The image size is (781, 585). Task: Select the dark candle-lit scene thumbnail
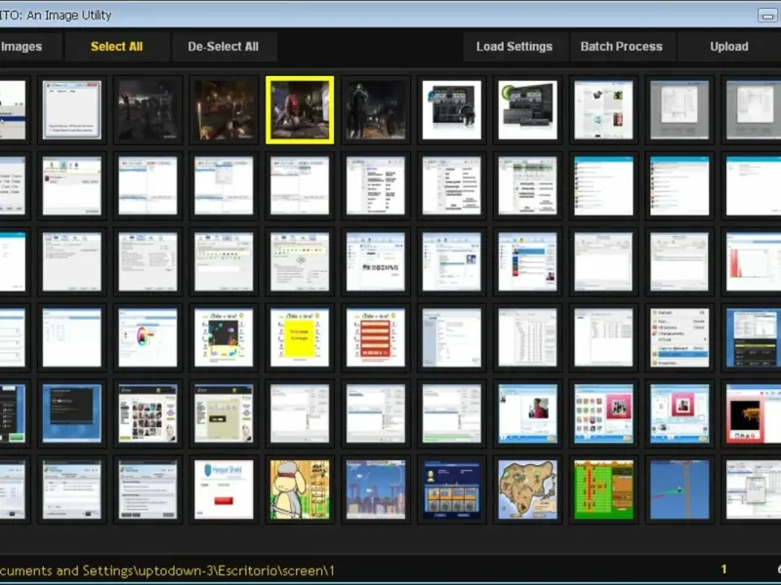click(x=224, y=110)
